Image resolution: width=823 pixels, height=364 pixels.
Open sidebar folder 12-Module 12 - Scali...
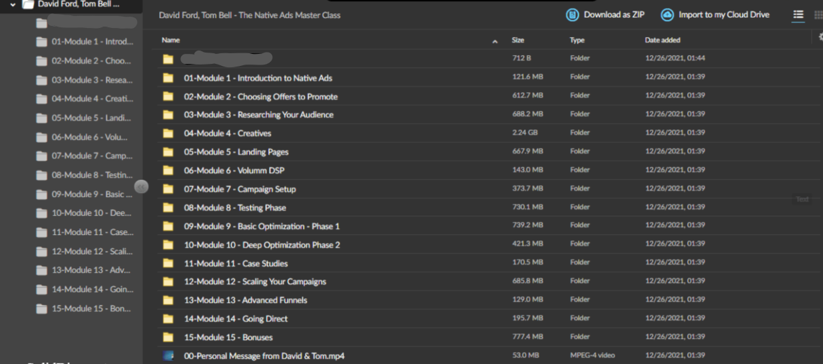point(85,252)
